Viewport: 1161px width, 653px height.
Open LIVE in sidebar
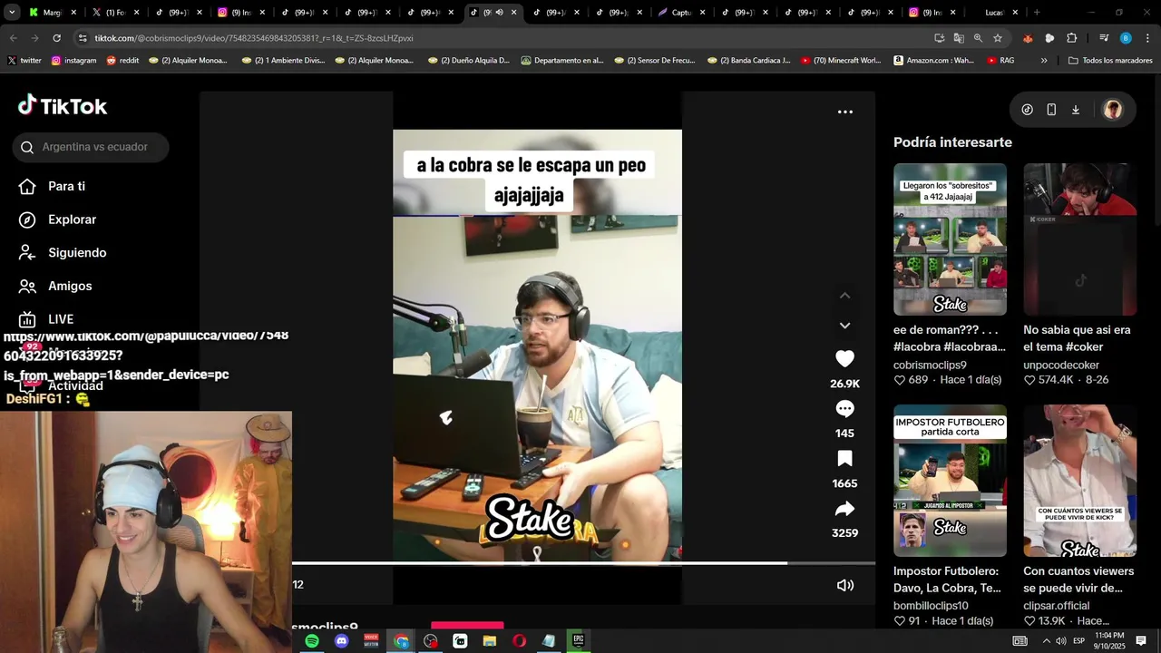point(61,319)
